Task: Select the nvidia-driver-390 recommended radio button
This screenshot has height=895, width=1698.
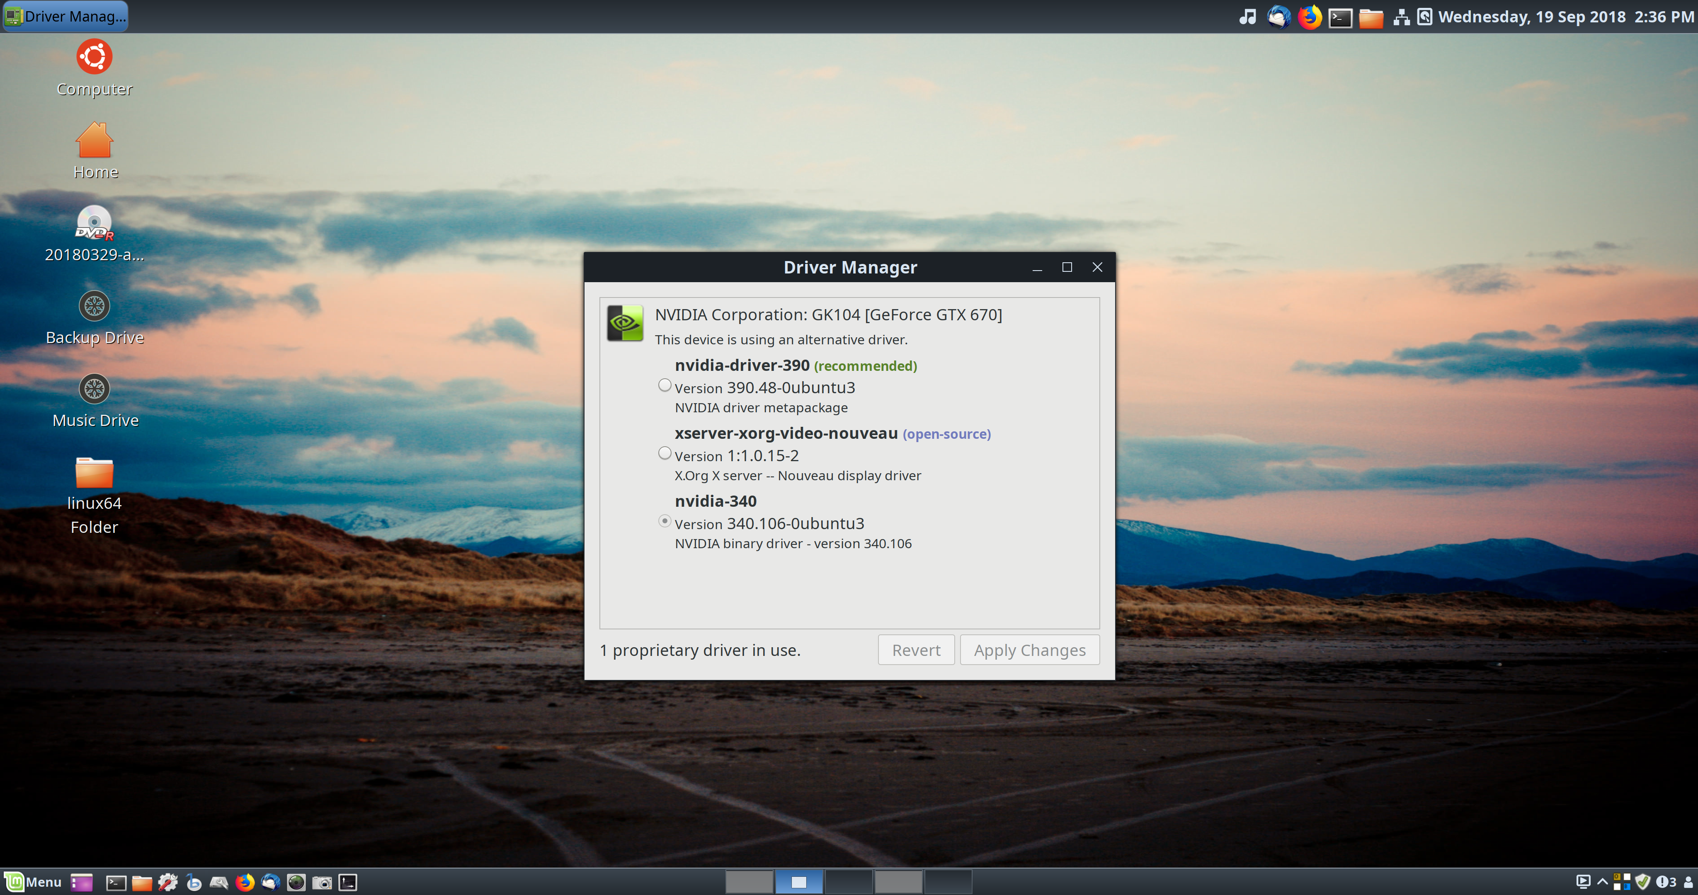Action: pyautogui.click(x=665, y=385)
